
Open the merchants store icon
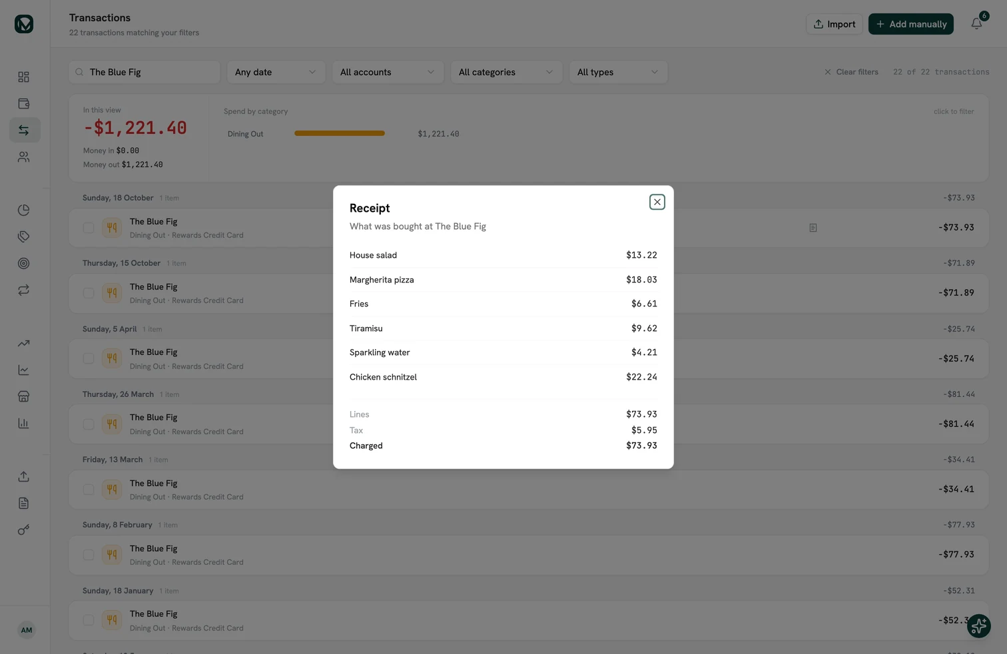tap(24, 397)
